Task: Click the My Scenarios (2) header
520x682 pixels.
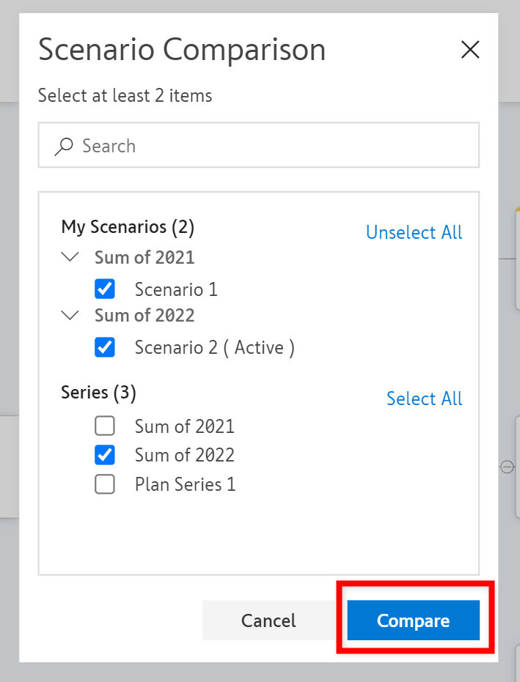Action: point(128,227)
